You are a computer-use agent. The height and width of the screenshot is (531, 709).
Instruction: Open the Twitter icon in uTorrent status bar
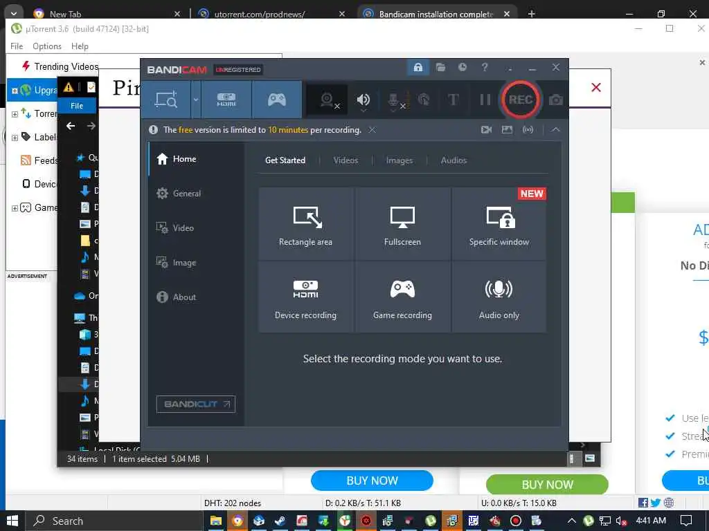656,503
